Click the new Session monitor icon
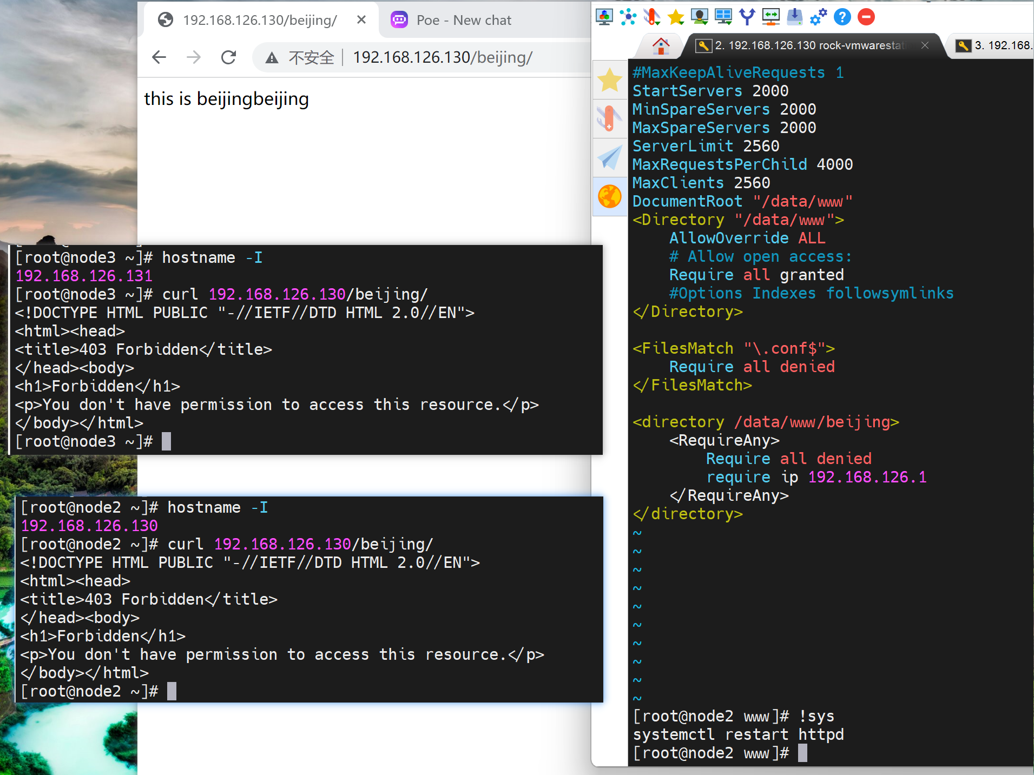Screen dimensions: 1034x775 click(x=604, y=17)
